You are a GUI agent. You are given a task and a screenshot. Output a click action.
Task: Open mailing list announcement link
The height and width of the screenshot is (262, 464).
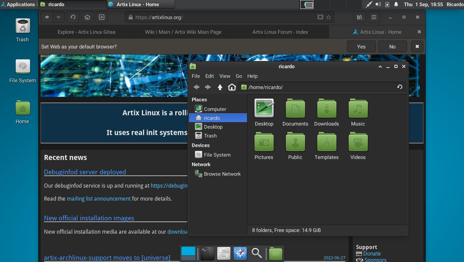[99, 199]
